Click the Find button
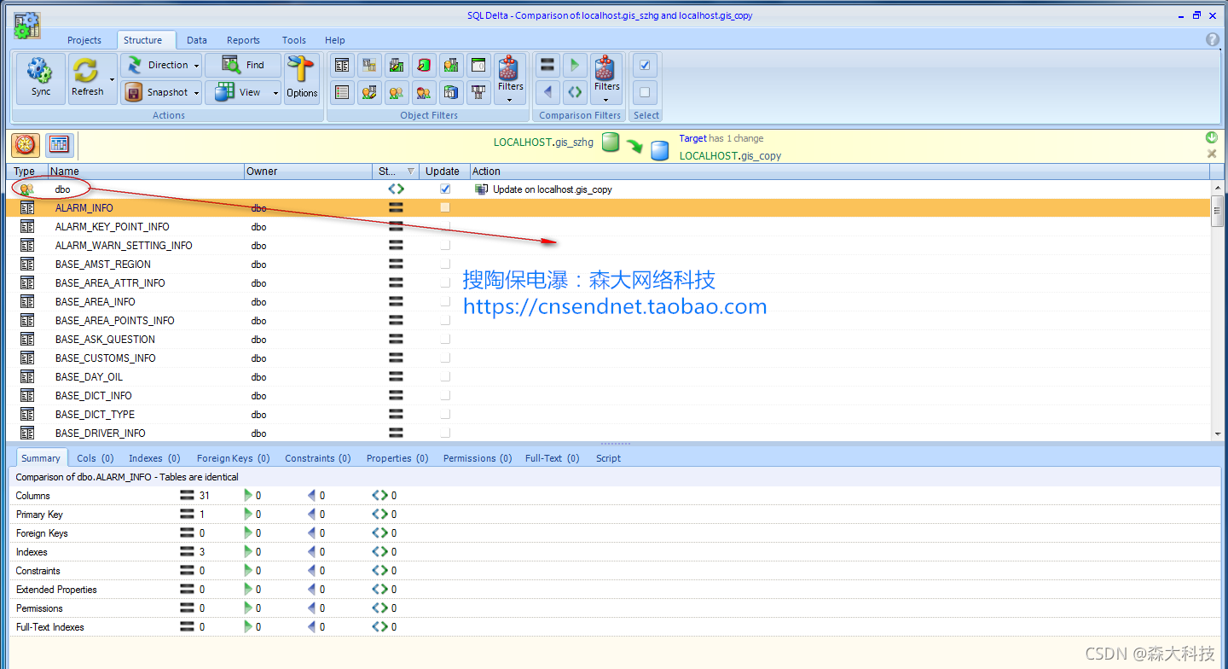 (x=243, y=65)
